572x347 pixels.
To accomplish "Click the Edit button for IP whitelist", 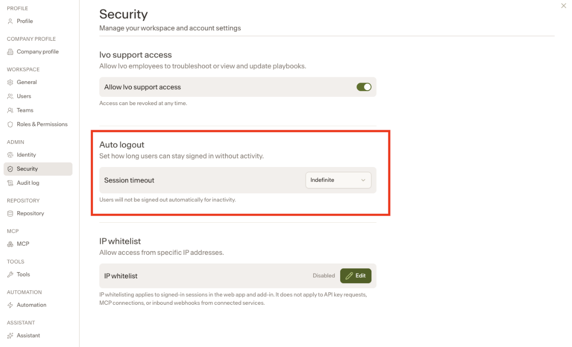I will coord(356,276).
